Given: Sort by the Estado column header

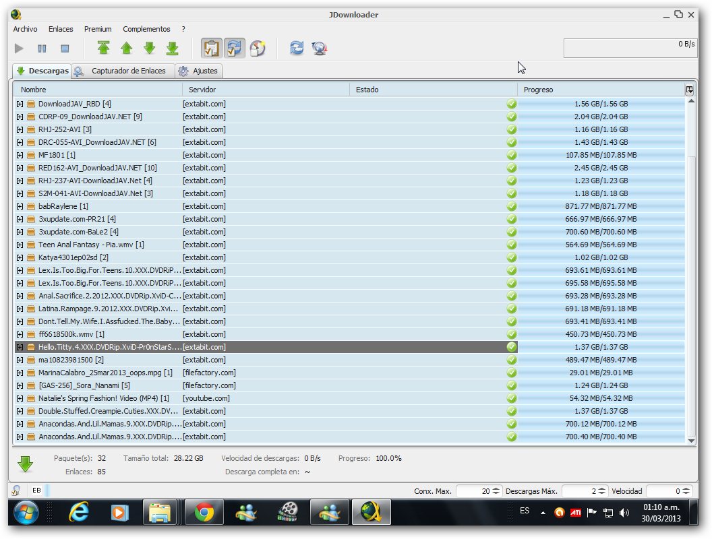Looking at the screenshot, I should click(433, 90).
